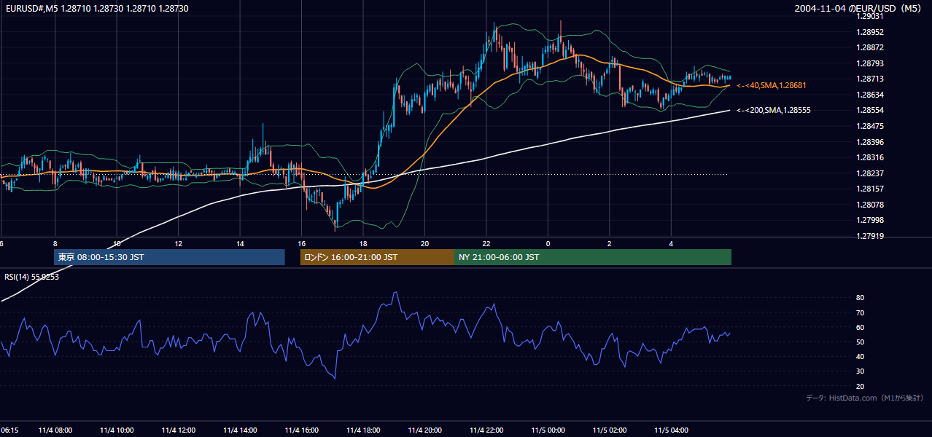Click RSI scale level 70
The width and height of the screenshot is (932, 437).
coord(861,313)
